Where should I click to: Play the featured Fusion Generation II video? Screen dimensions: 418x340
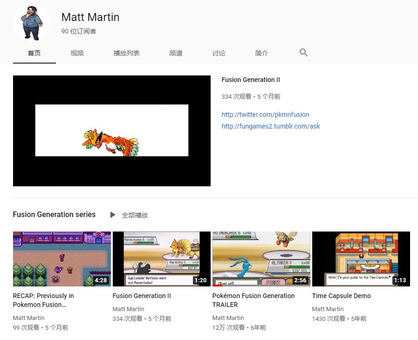click(112, 131)
